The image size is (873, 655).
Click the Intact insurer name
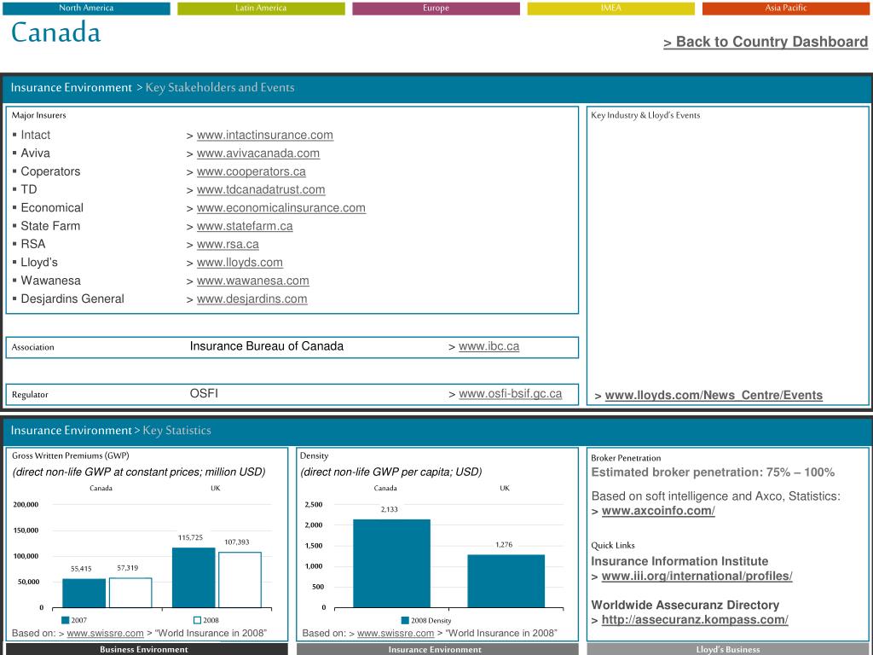pos(36,135)
